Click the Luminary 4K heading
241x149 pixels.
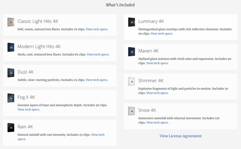[151, 21]
